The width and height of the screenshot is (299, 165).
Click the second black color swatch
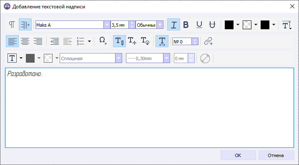[265, 25]
